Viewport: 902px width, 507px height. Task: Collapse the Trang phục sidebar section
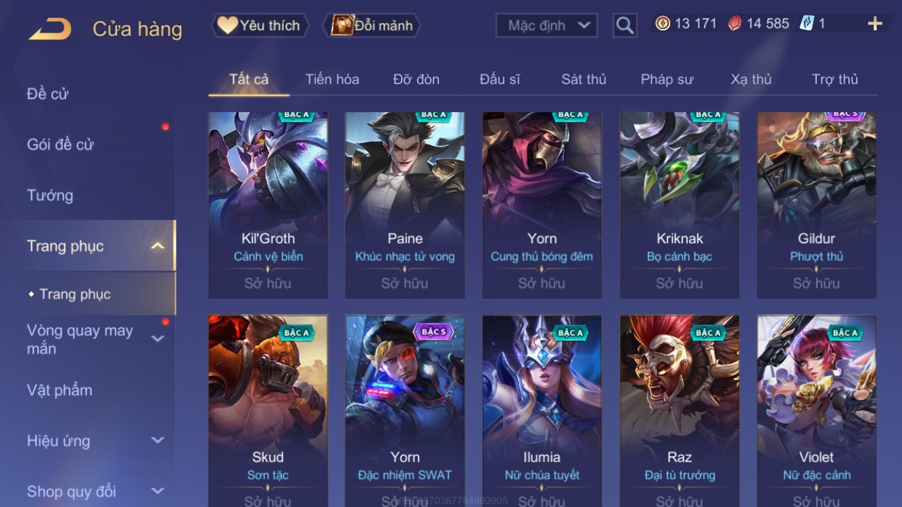[158, 246]
